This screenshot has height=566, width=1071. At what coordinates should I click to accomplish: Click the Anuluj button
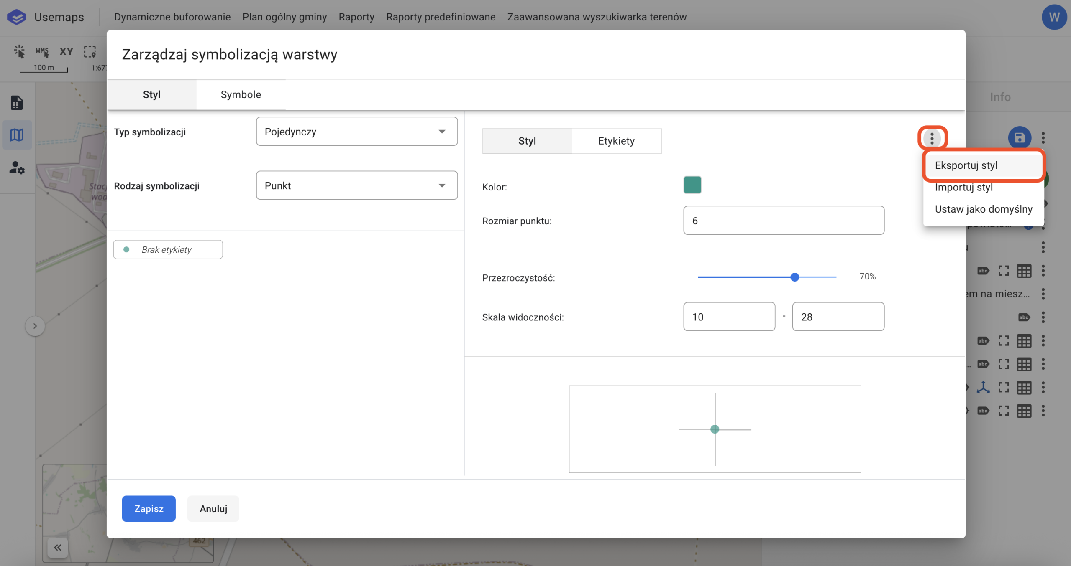(213, 508)
